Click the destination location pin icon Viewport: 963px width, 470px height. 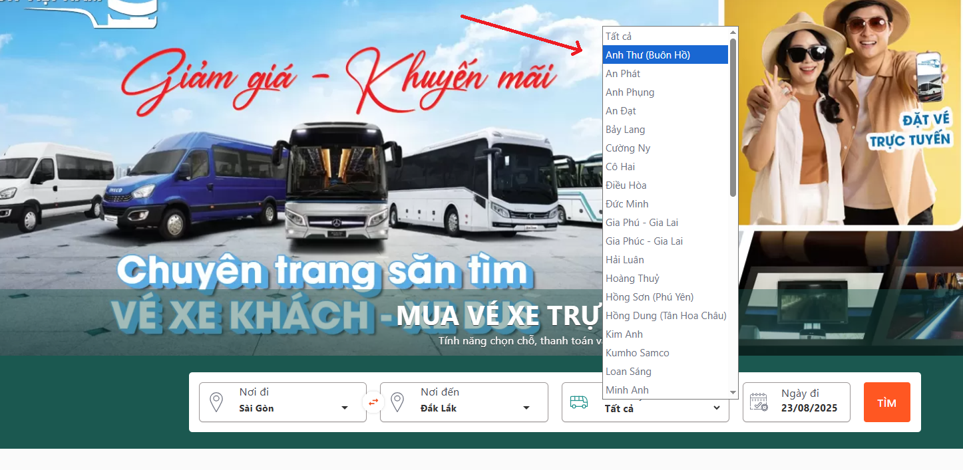(397, 402)
